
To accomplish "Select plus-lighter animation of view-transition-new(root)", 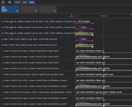I will 93,57.
